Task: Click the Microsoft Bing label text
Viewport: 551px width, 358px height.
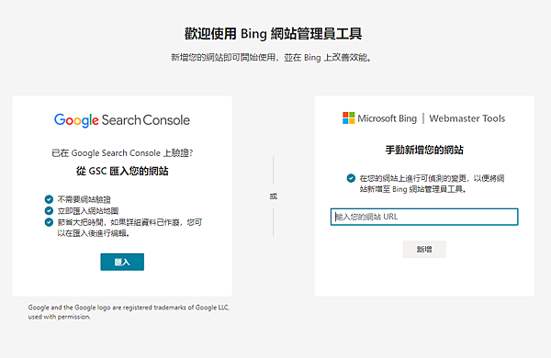Action: click(x=388, y=118)
